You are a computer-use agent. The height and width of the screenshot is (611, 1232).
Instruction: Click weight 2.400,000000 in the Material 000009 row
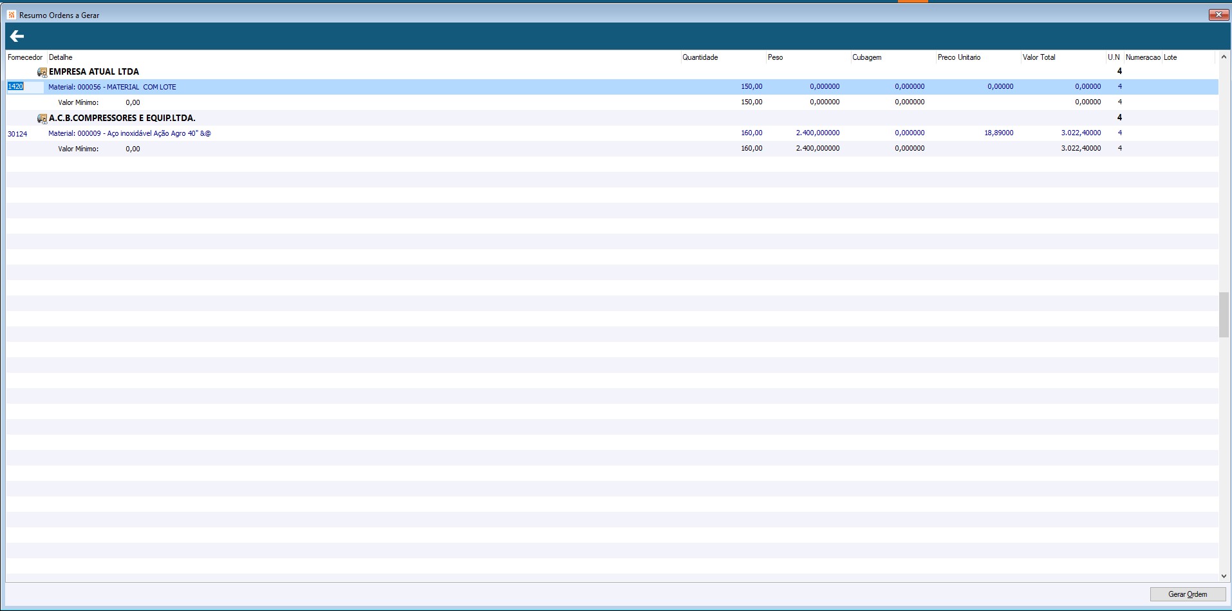(817, 133)
